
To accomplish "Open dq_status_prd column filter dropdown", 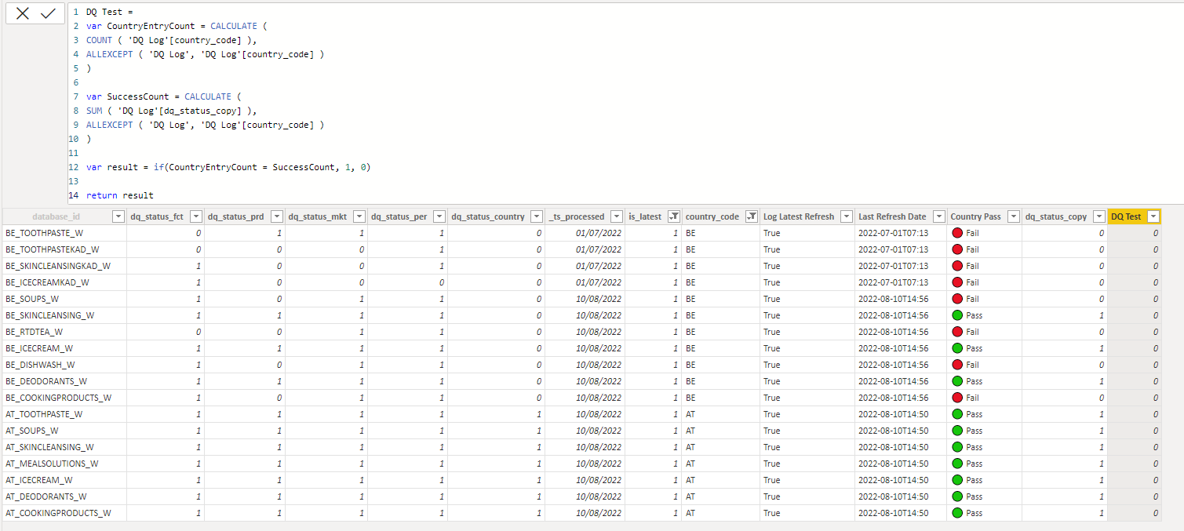I will [x=277, y=216].
